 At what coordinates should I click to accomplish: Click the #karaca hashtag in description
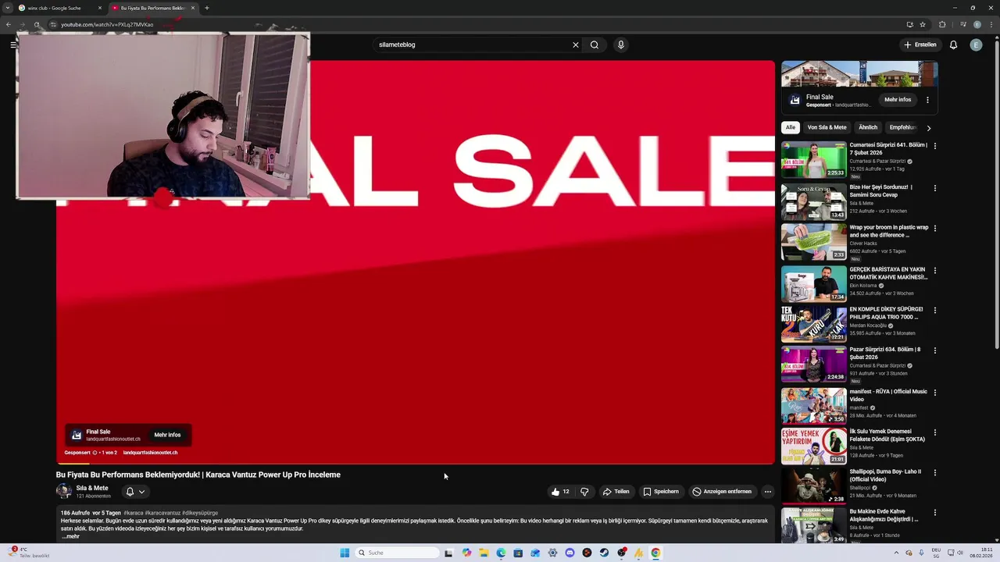134,513
